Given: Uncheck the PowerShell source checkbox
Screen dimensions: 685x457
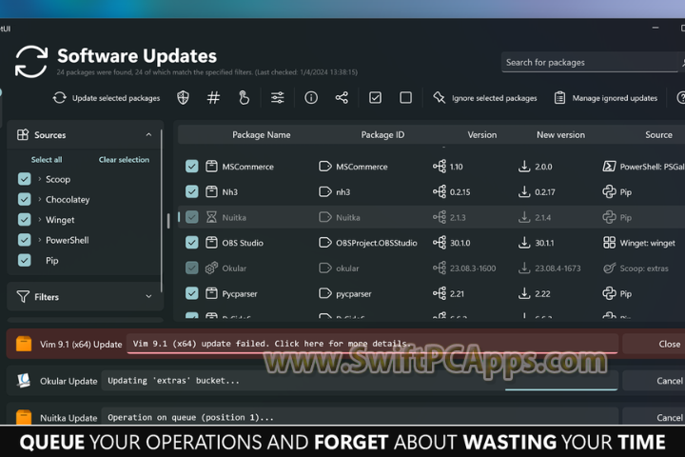Looking at the screenshot, I should [25, 240].
